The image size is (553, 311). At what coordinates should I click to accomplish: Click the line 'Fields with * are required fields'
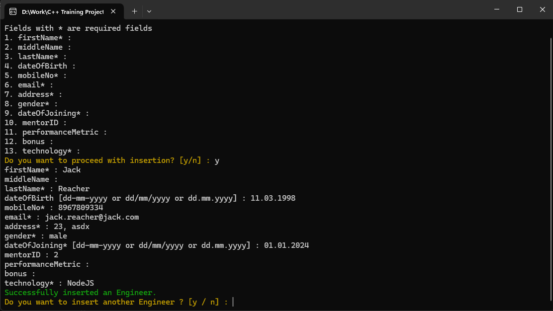[78, 28]
